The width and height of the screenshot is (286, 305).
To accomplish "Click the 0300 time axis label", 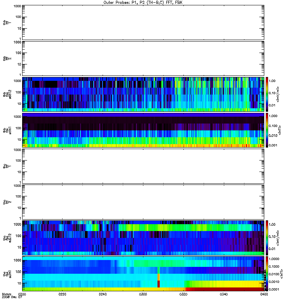I will click(143, 294).
